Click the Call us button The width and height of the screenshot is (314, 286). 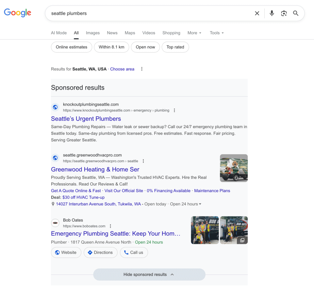click(x=134, y=253)
